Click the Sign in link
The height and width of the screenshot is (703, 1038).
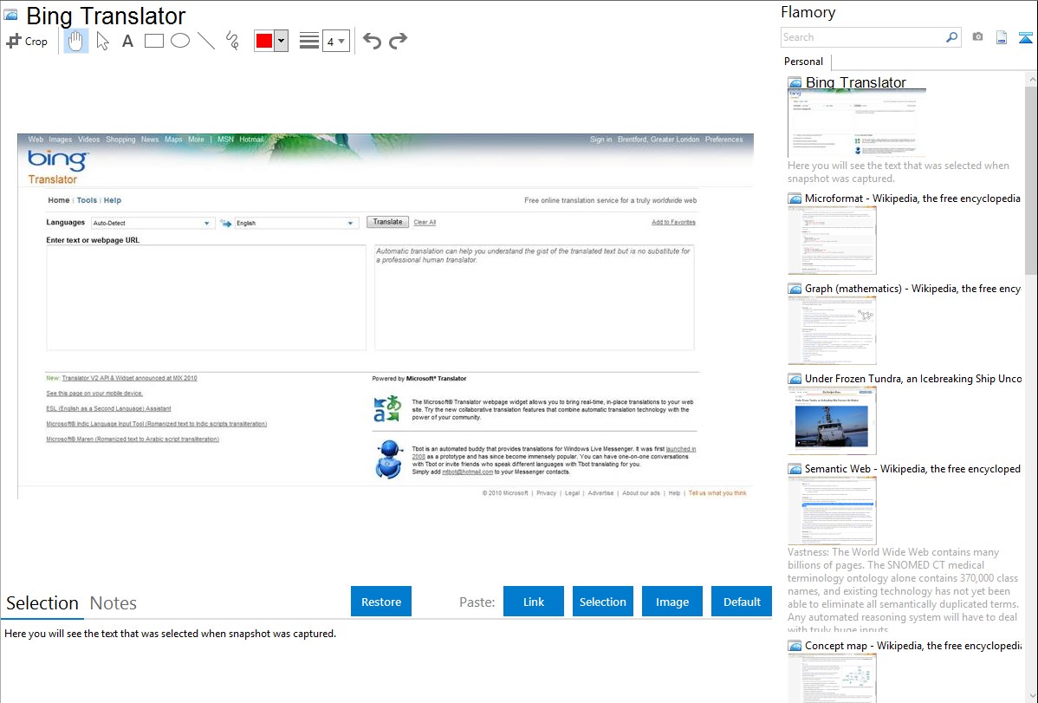[601, 140]
